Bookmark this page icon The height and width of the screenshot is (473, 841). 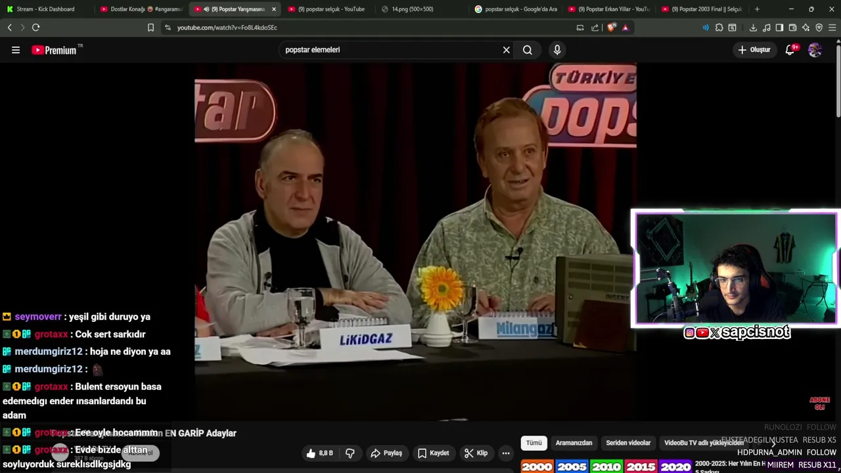(x=150, y=28)
